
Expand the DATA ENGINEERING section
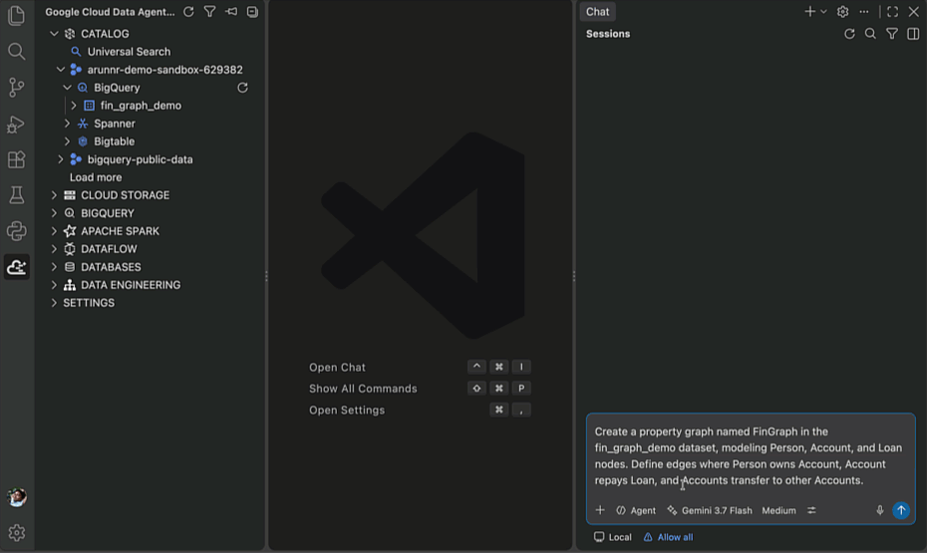pyautogui.click(x=55, y=285)
